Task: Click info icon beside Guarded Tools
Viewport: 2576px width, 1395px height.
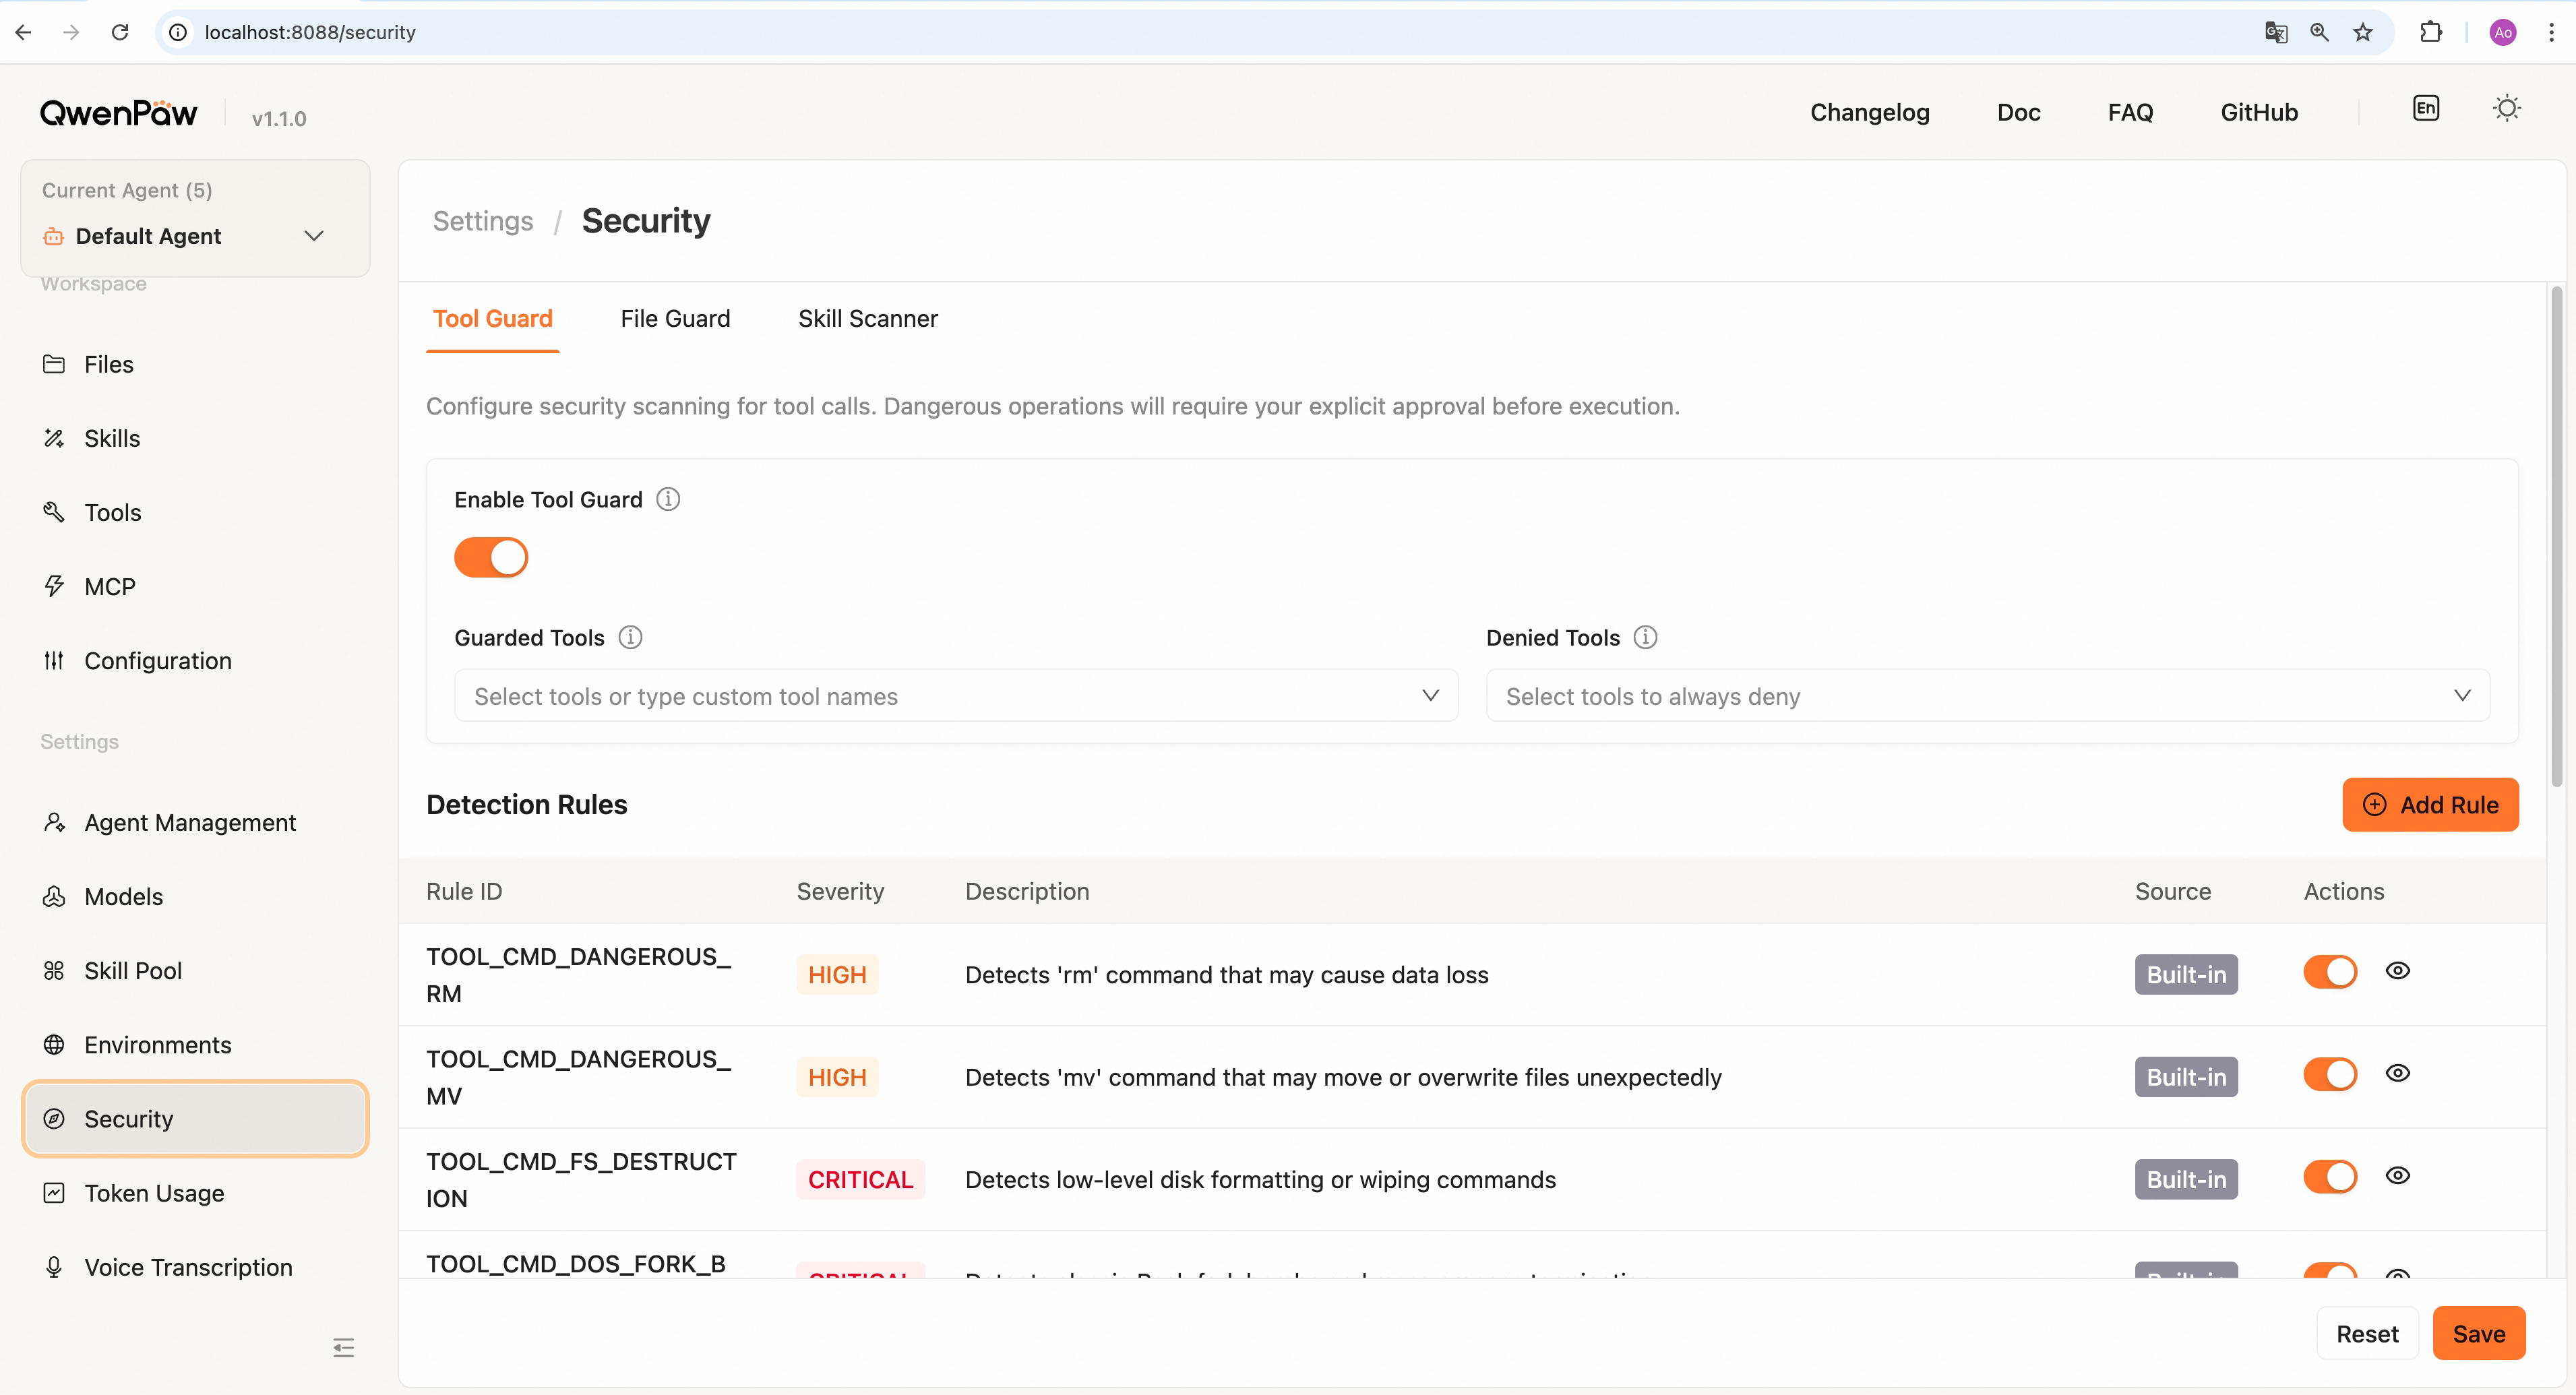Action: 630,637
